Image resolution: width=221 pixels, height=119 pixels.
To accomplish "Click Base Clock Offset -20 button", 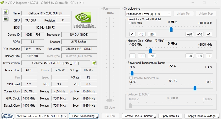I will [151, 34].
